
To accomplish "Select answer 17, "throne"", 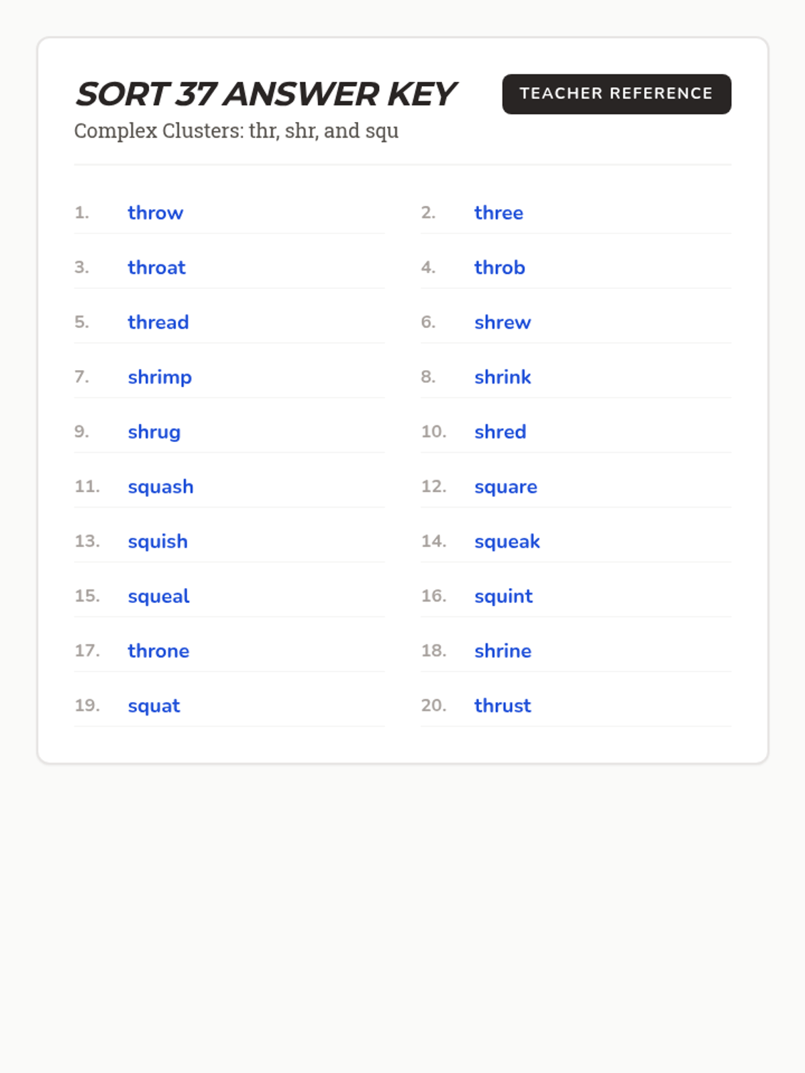I will [158, 651].
